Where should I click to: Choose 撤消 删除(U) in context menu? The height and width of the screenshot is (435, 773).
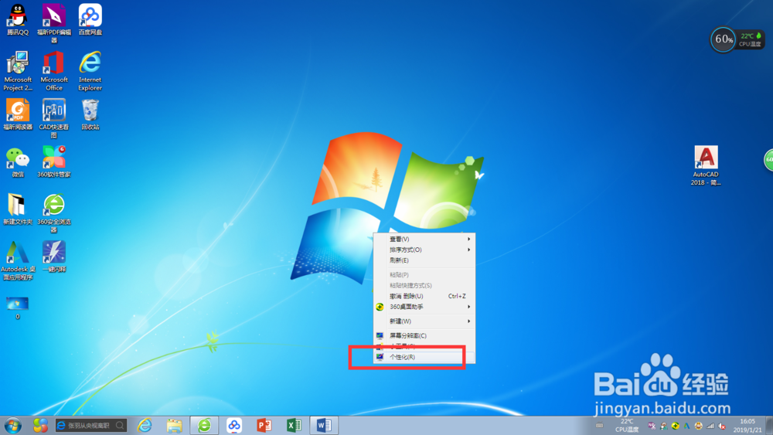424,296
